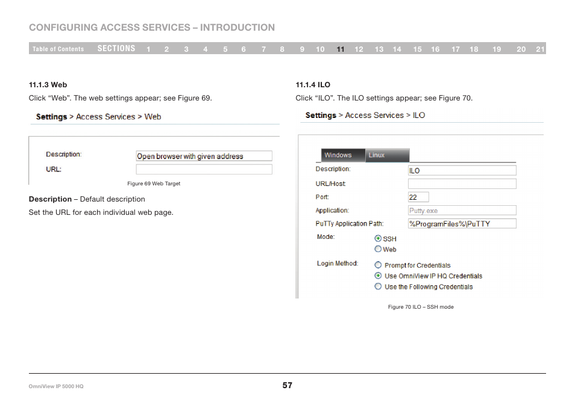Go to section 5 in navigation bar
The width and height of the screenshot is (575, 402).
click(x=225, y=49)
